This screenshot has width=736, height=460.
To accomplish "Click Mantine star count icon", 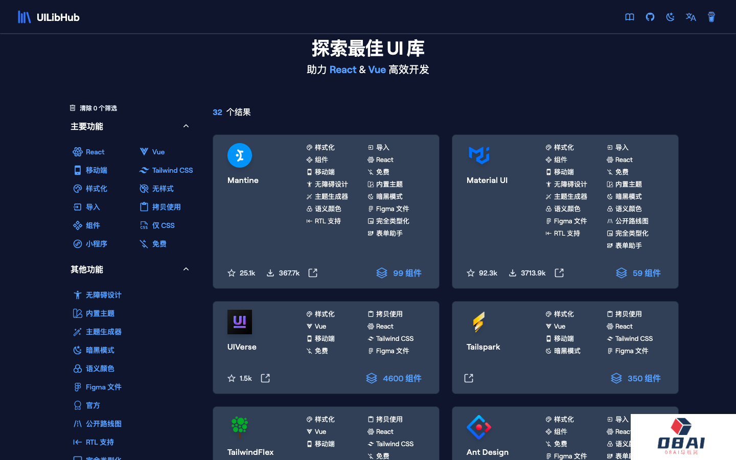I will pyautogui.click(x=232, y=273).
